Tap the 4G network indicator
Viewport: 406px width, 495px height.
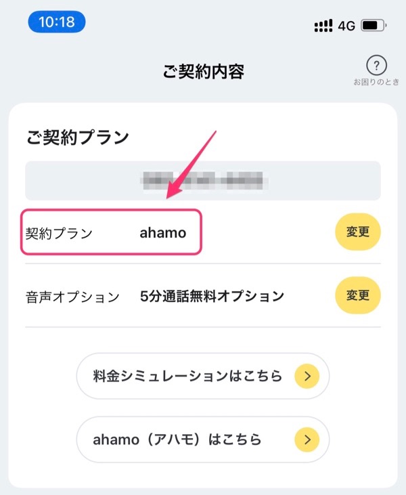pyautogui.click(x=346, y=26)
